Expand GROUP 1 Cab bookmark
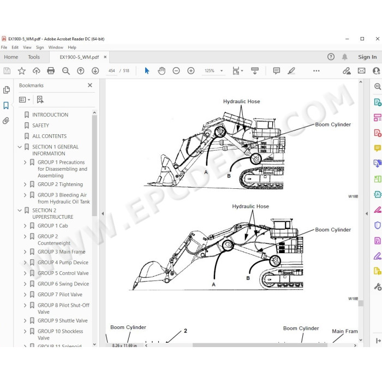Image resolution: width=382 pixels, height=382 pixels. [25, 226]
